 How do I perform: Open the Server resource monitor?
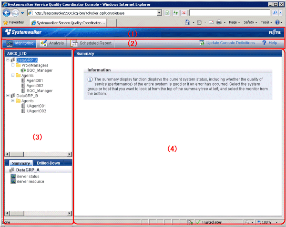pyautogui.click(x=31, y=181)
